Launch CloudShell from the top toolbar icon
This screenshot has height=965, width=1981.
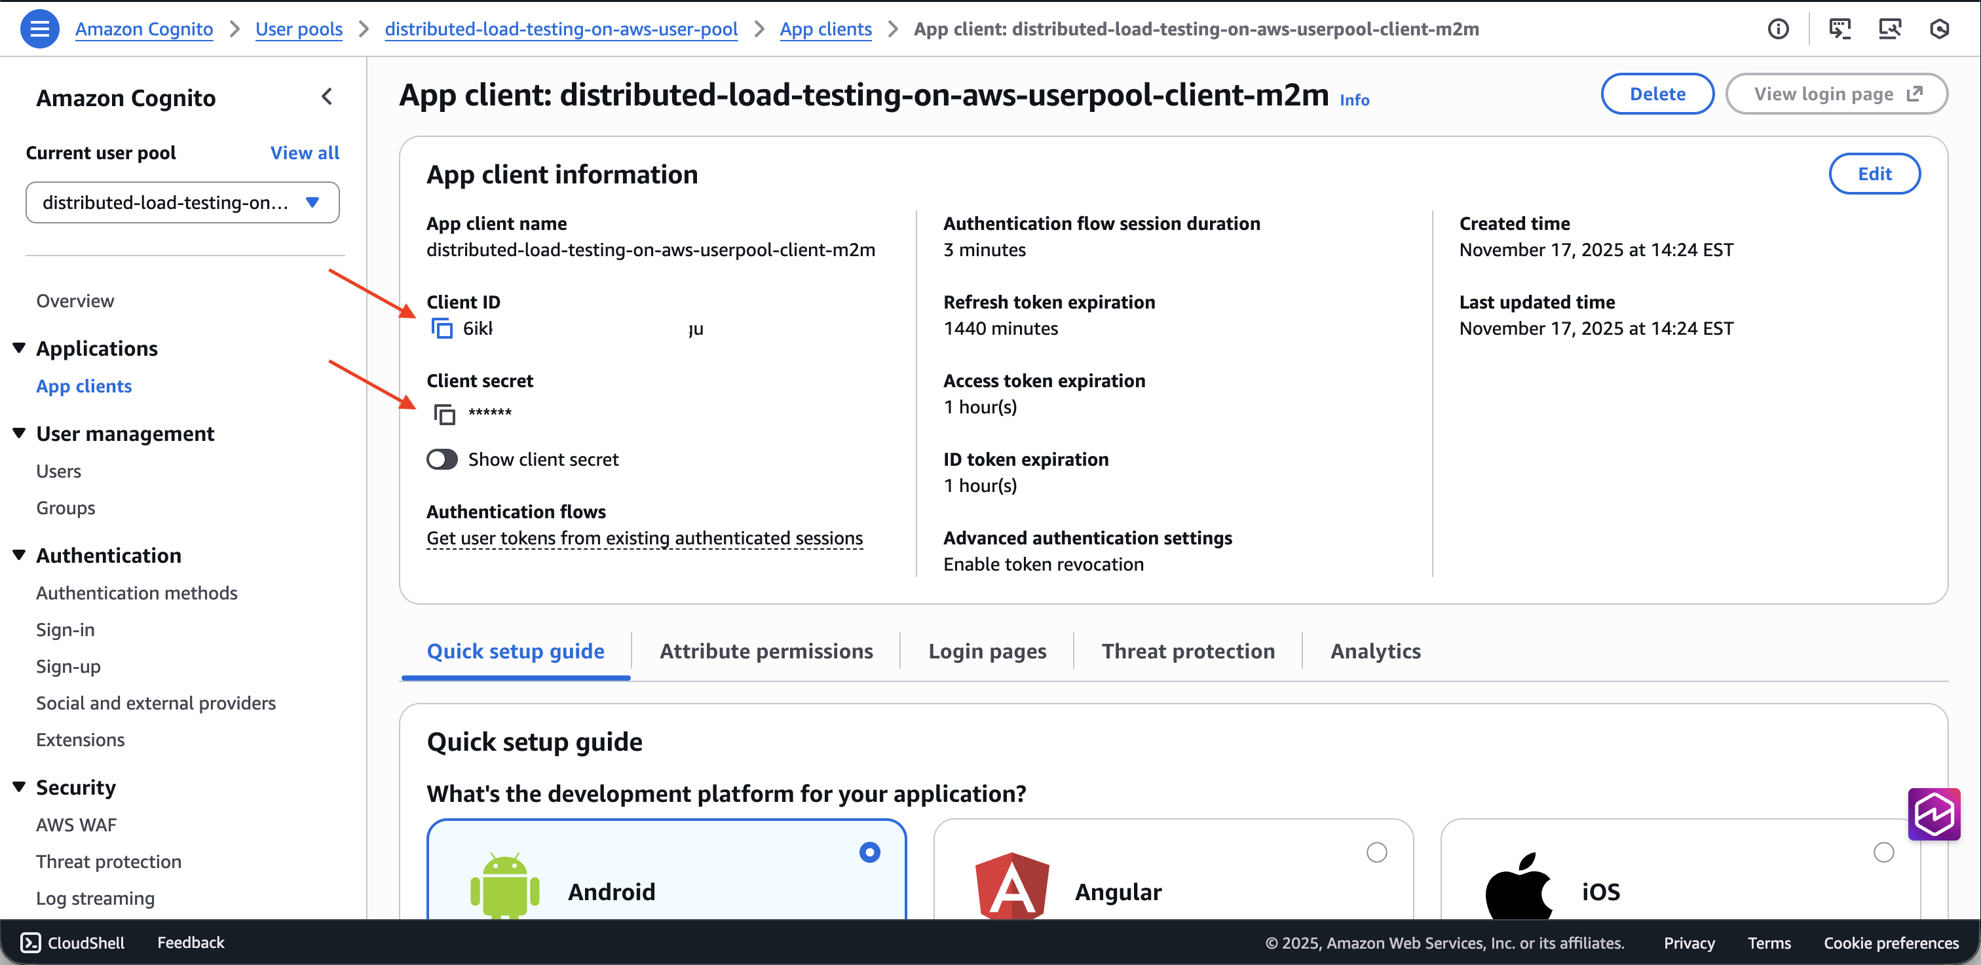[1841, 28]
